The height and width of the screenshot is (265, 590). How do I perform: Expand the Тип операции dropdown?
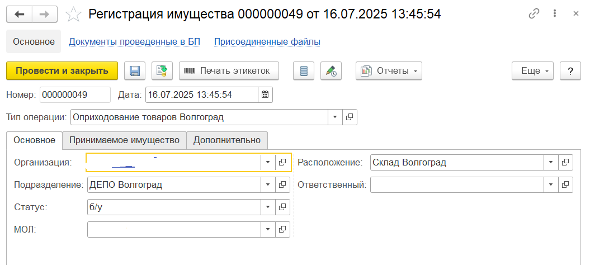coord(335,117)
